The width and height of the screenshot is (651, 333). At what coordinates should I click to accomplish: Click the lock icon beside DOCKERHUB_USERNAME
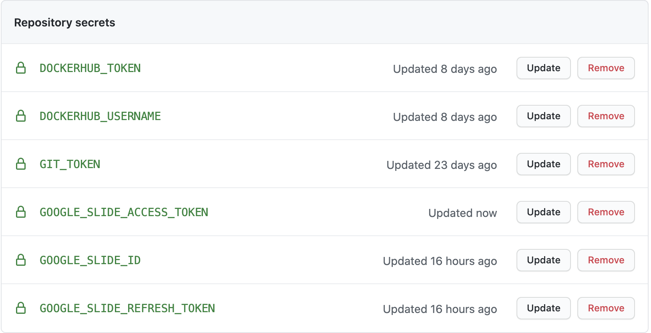[21, 116]
